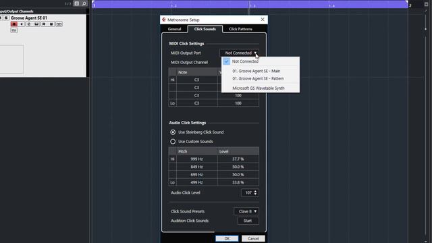The width and height of the screenshot is (432, 243).
Task: Click level cell in 849 Hz row
Action: point(238,167)
